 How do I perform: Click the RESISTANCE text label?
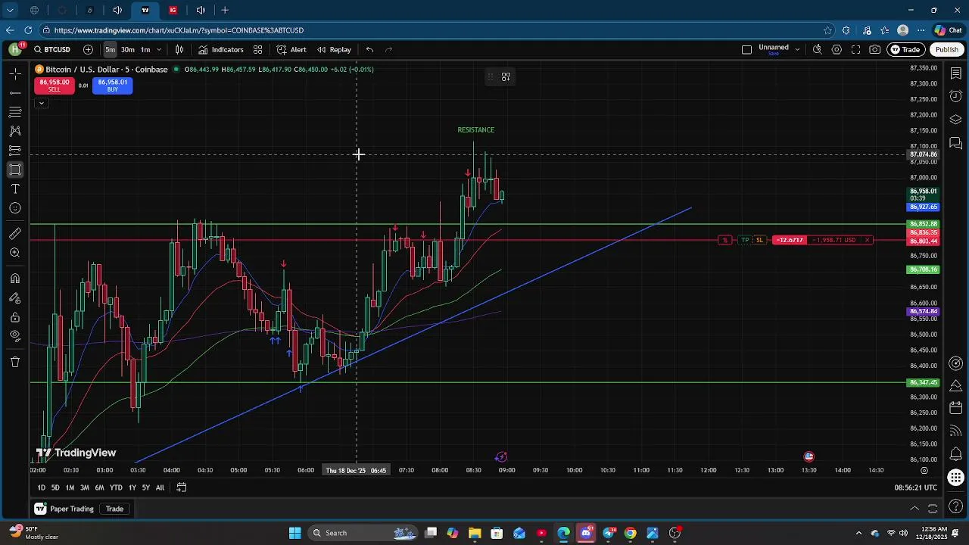click(475, 130)
